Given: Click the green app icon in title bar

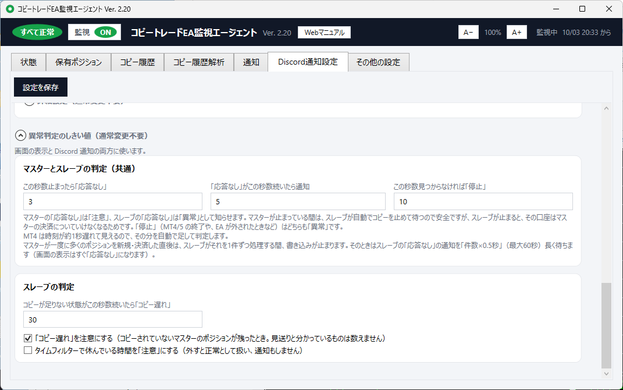Looking at the screenshot, I should pyautogui.click(x=10, y=9).
